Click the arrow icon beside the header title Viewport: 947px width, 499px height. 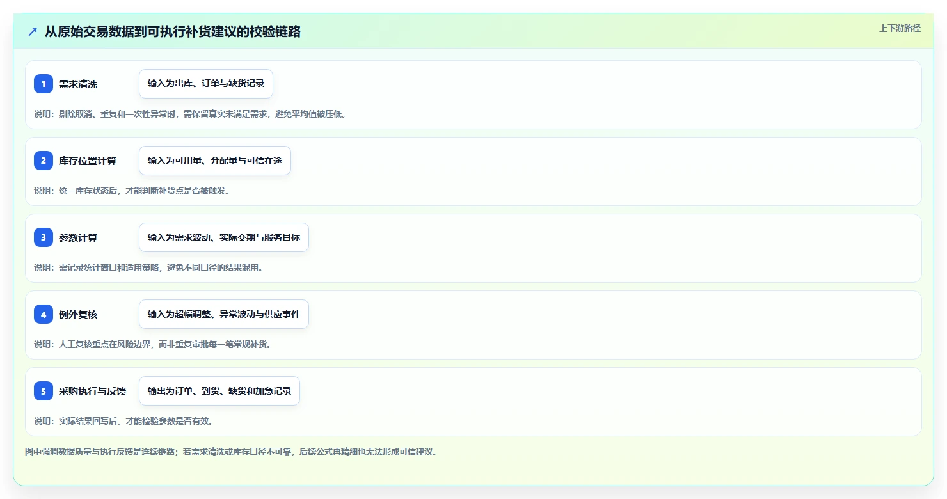pyautogui.click(x=33, y=31)
